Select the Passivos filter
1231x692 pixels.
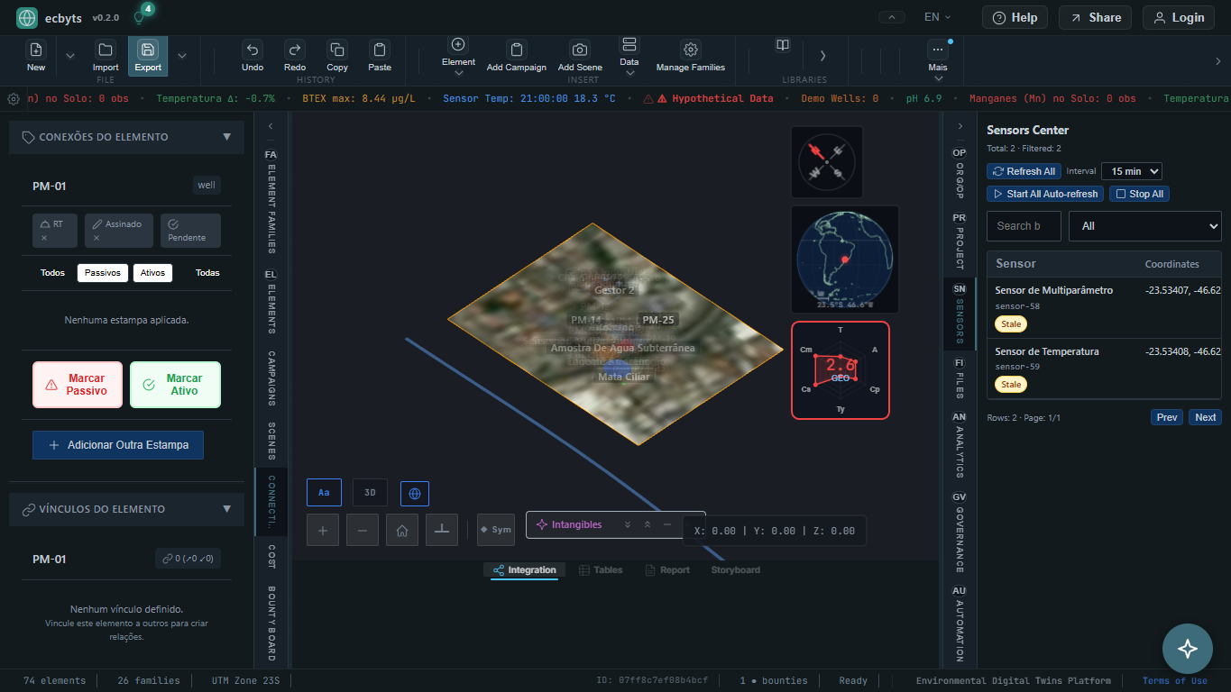(103, 273)
